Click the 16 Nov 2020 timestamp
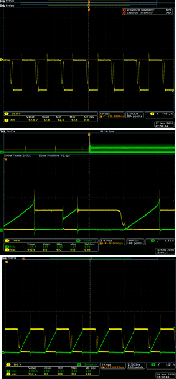Image resolution: width=176 pixels, height=379 pixels. click(x=165, y=375)
